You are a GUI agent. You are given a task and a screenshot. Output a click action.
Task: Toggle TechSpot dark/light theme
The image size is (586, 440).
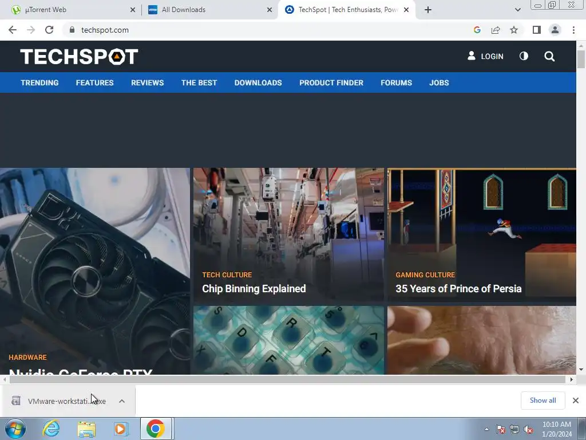(524, 56)
